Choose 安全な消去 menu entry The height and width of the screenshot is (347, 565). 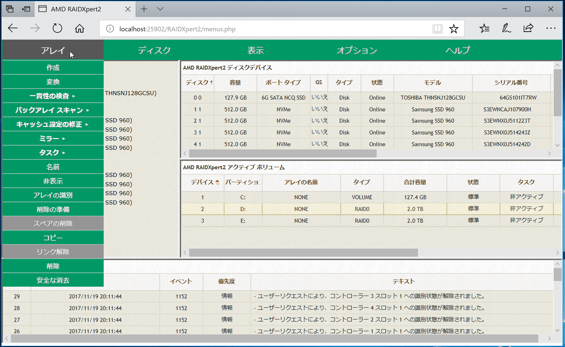(53, 280)
